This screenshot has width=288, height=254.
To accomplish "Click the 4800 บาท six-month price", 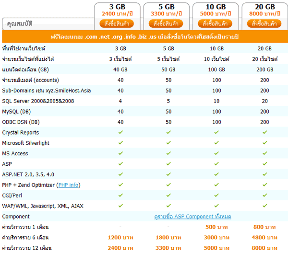I will pyautogui.click(x=264, y=238).
